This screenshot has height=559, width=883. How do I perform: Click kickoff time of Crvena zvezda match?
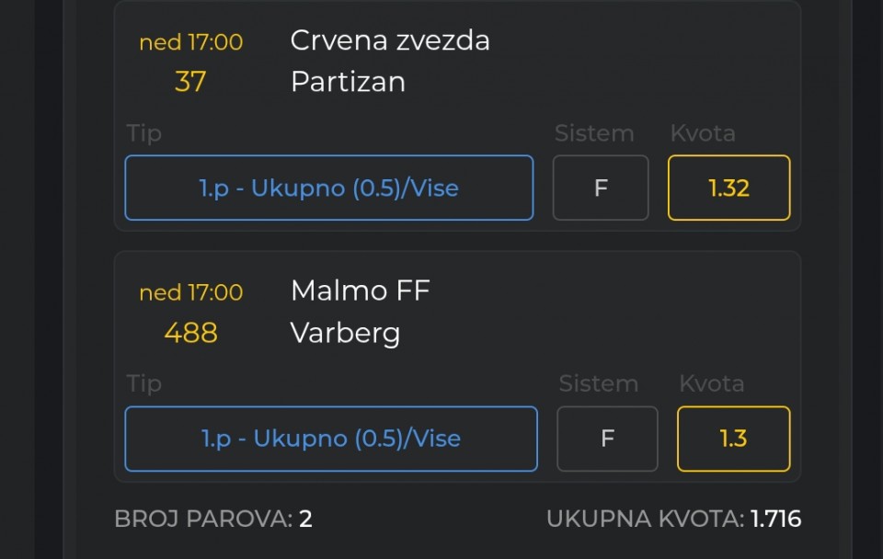pos(190,42)
